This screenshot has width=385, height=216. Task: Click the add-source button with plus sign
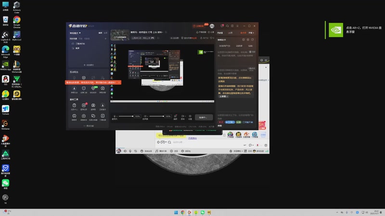click(x=89, y=65)
